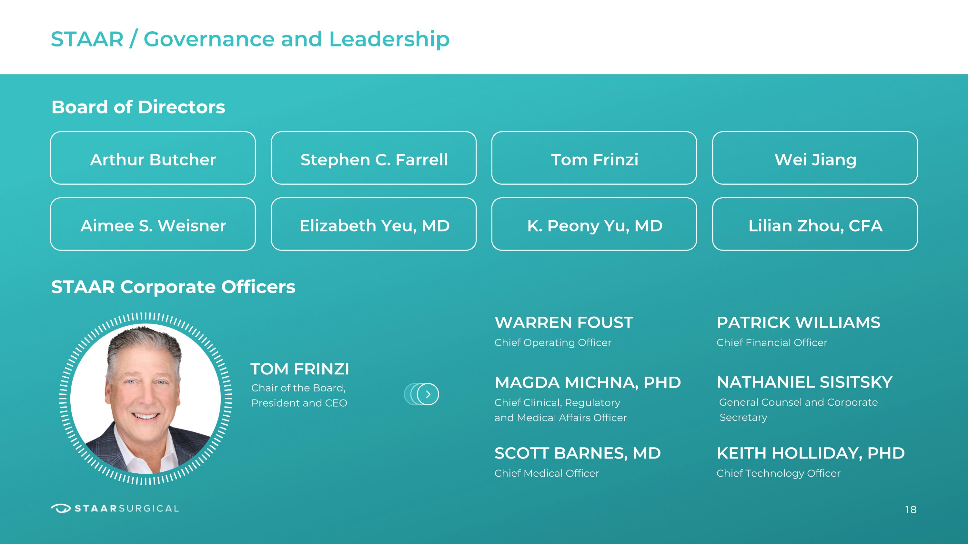Select the MAGDA MICHNA, PHD name
The width and height of the screenshot is (968, 544).
(x=587, y=382)
